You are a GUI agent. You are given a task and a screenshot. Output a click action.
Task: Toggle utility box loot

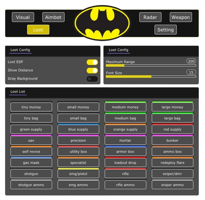tap(78, 151)
